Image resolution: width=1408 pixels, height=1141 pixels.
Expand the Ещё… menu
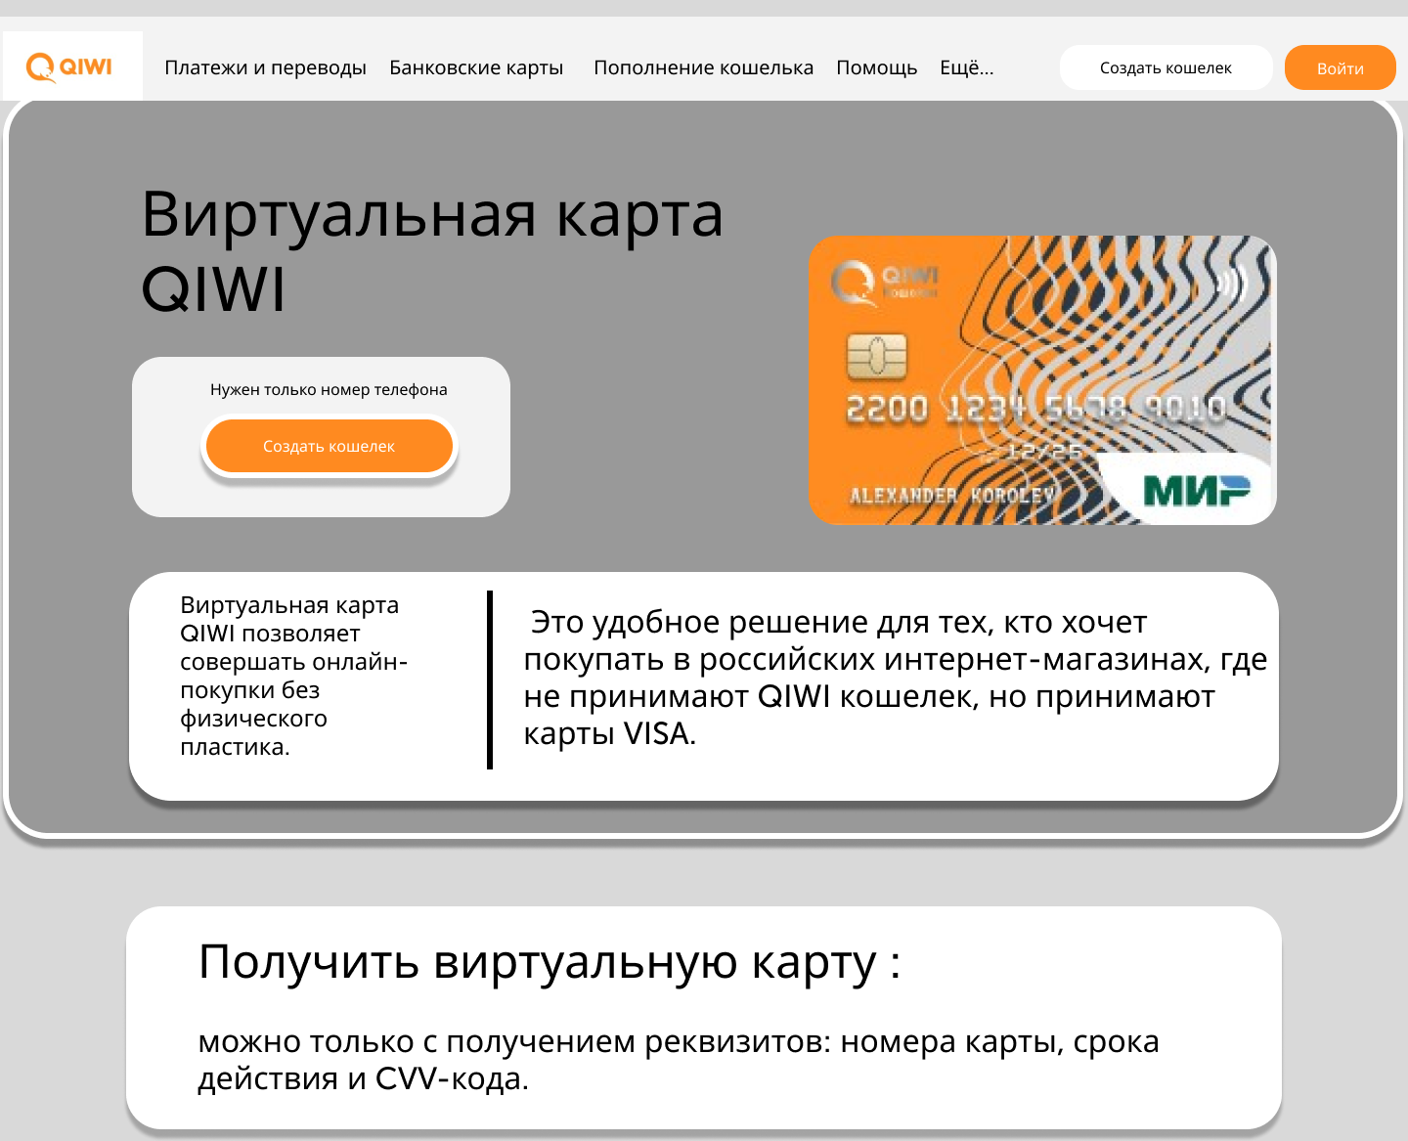(966, 67)
